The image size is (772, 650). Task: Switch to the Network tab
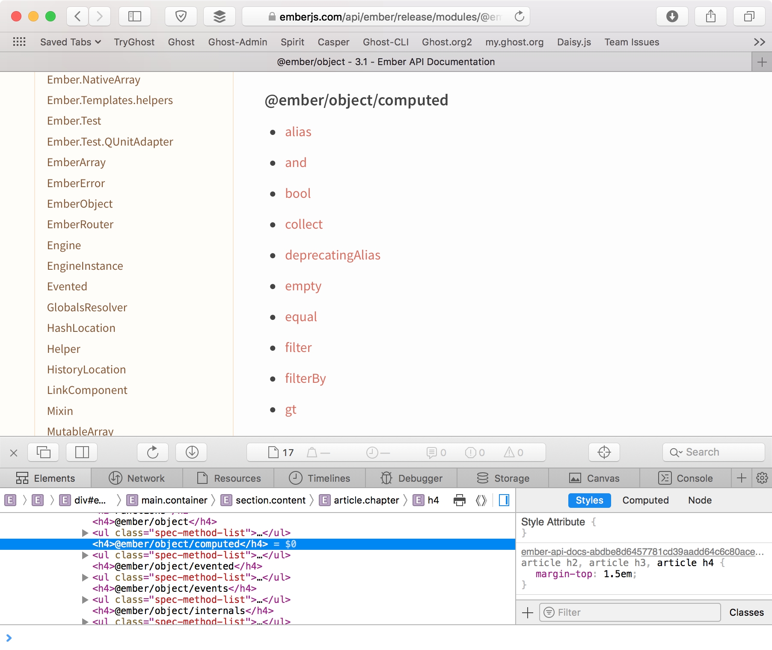click(x=137, y=478)
